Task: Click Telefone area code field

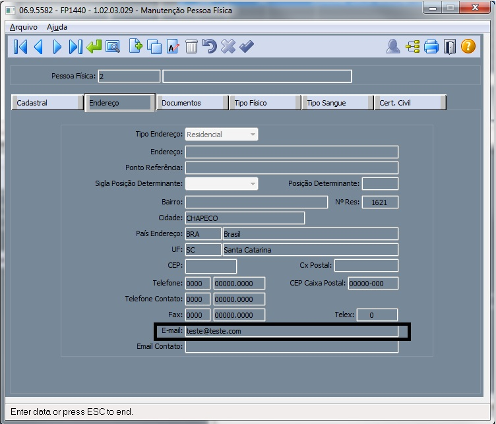Action: coord(198,284)
